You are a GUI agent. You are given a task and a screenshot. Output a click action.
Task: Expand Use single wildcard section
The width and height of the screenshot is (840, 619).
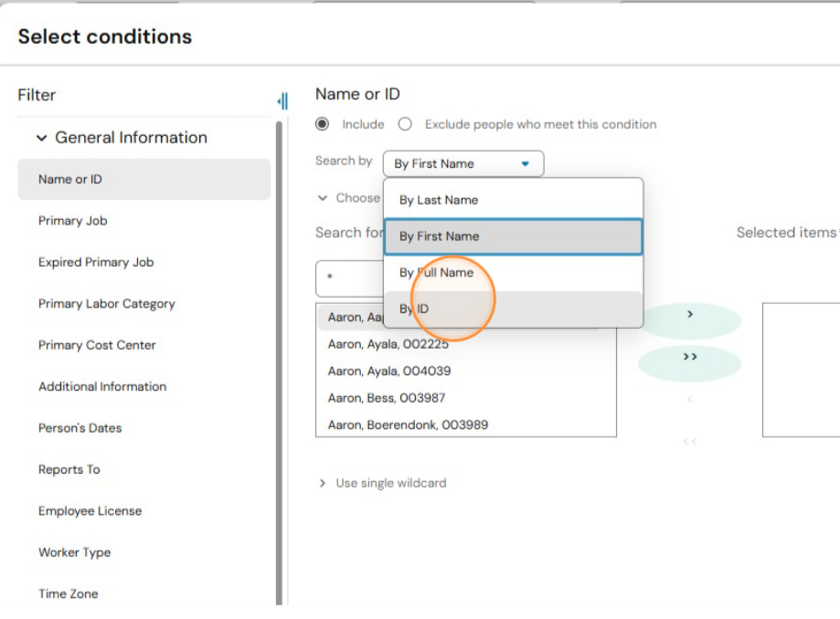322,483
